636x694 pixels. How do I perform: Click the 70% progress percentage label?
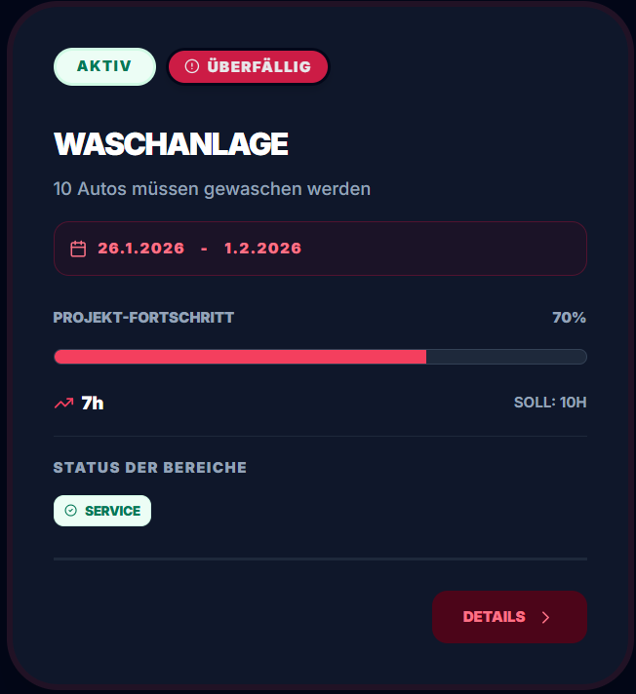pyautogui.click(x=569, y=318)
